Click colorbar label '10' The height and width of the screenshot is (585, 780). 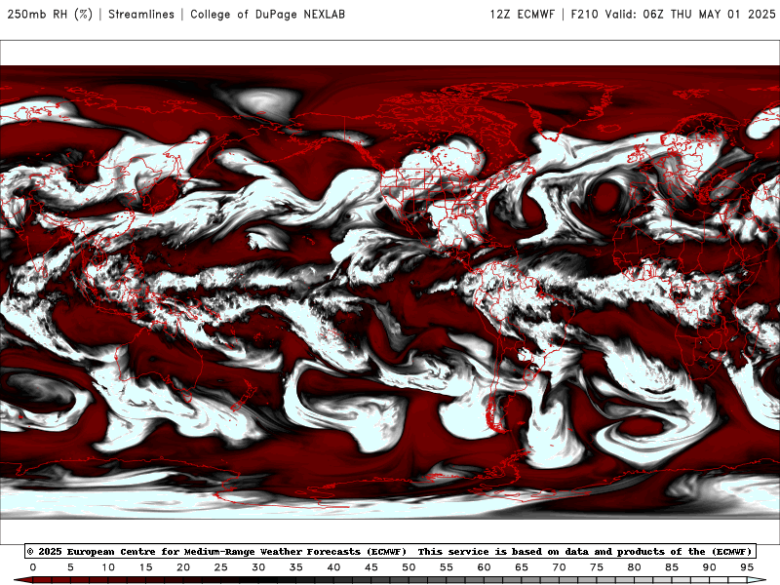click(x=108, y=567)
